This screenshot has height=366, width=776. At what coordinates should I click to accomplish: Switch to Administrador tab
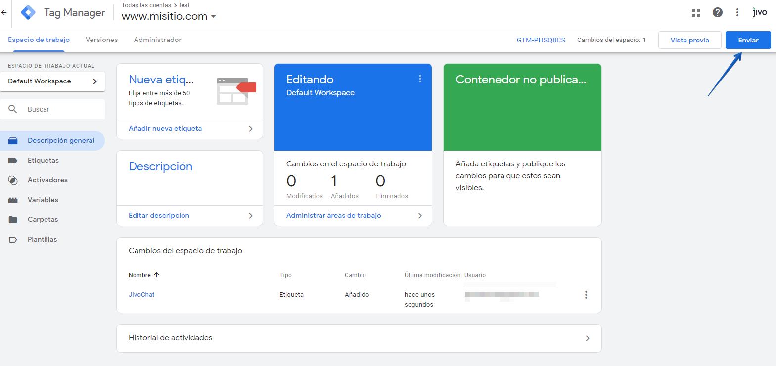(x=158, y=40)
